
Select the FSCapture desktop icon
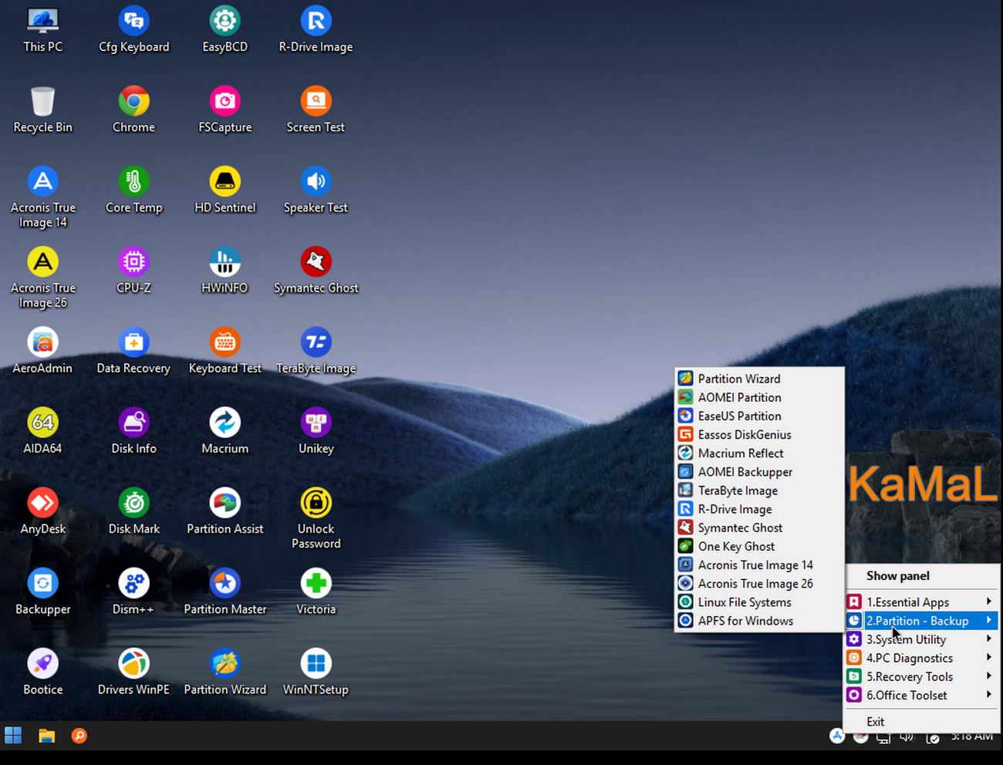pyautogui.click(x=225, y=111)
